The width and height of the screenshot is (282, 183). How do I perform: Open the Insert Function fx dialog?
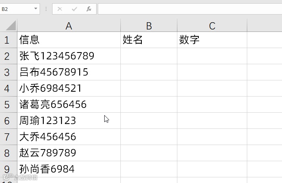[88, 9]
